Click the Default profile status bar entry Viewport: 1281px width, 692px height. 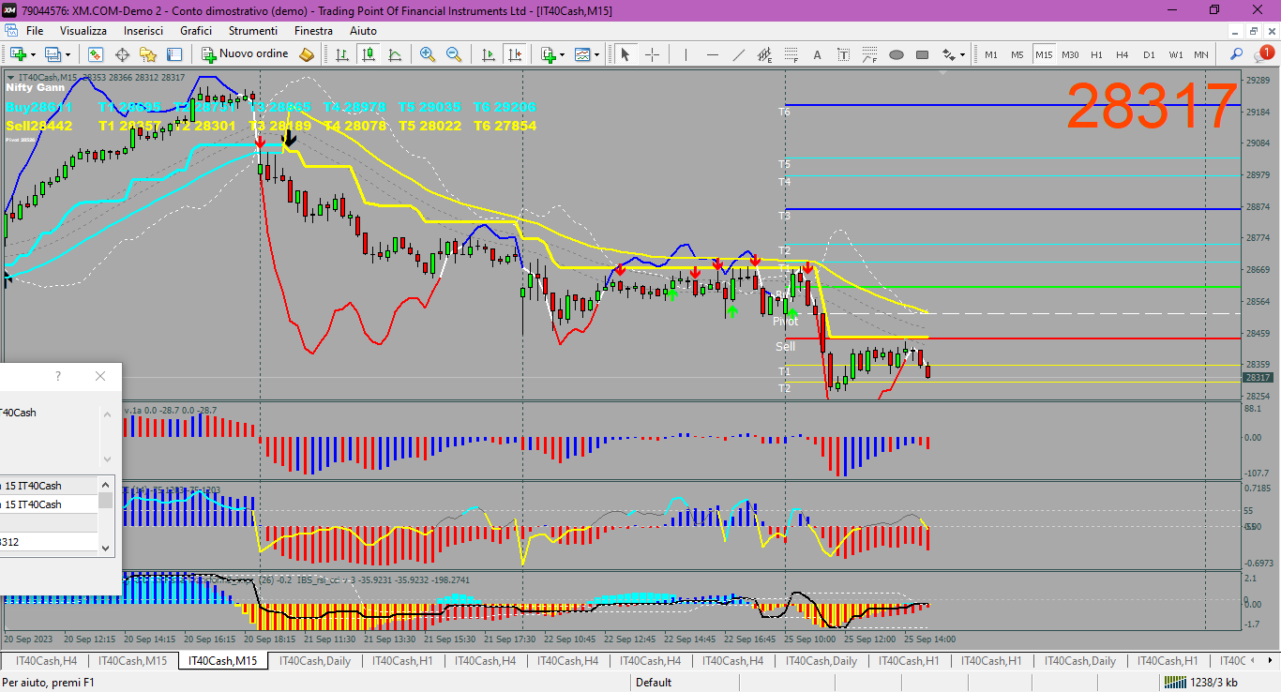point(654,683)
